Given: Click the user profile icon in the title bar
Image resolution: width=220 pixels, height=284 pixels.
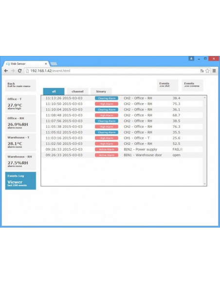Looking at the screenshot, I should 191,58.
